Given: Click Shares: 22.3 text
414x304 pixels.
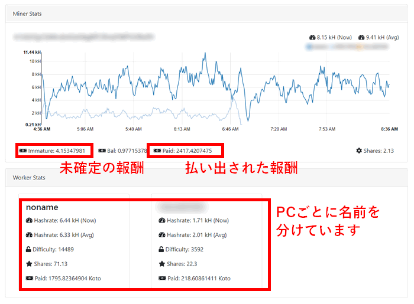Looking at the screenshot, I should tap(182, 264).
